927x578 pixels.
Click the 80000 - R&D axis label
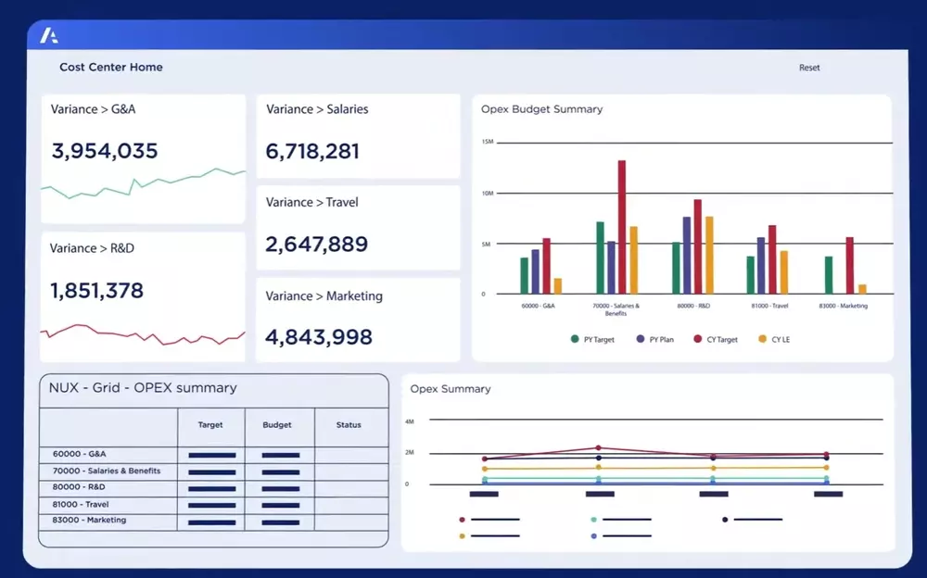693,306
